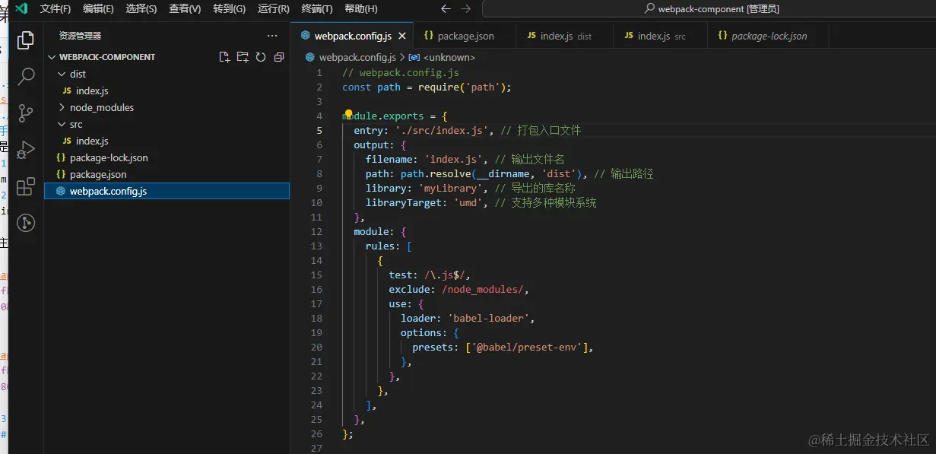936x454 pixels.
Task: Switch to the index.js dist tab
Action: click(x=564, y=36)
